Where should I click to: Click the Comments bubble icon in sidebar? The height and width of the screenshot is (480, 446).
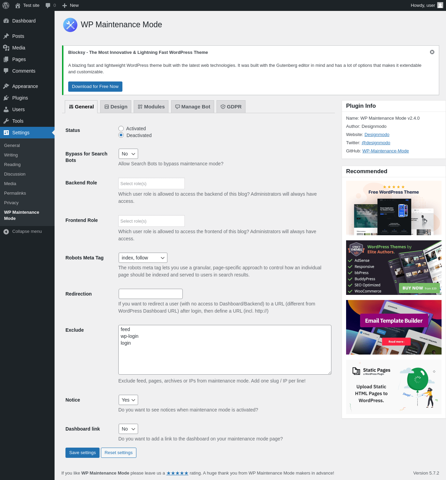point(6,71)
